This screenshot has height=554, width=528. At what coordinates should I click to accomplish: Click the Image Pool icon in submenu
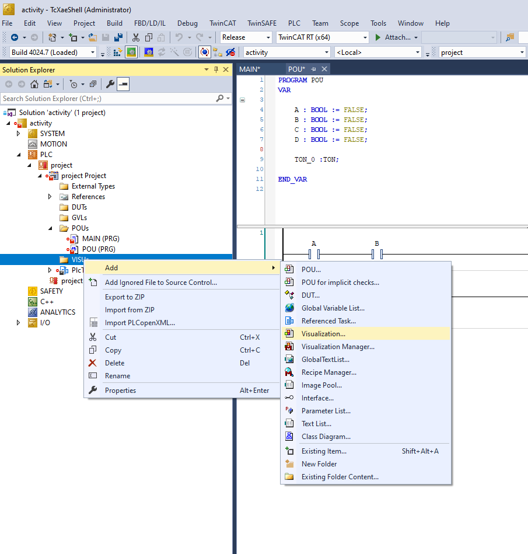click(289, 385)
